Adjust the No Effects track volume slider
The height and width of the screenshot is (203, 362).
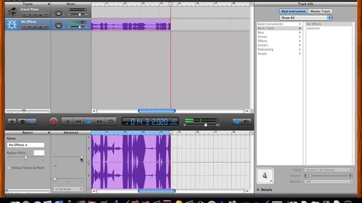click(x=80, y=27)
